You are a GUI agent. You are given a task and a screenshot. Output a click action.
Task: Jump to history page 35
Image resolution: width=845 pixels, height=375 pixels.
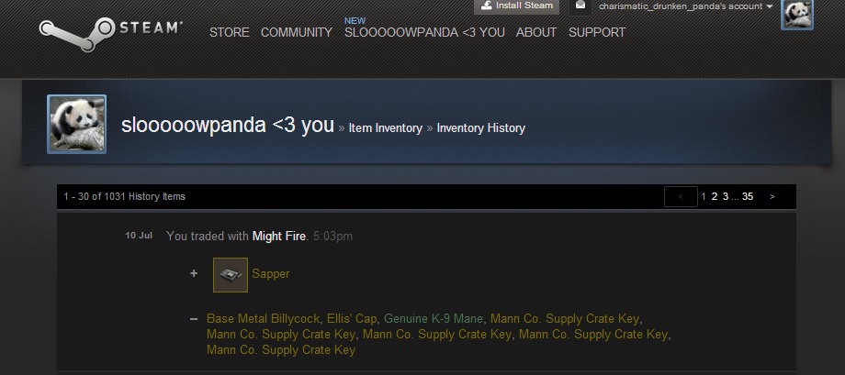click(748, 197)
